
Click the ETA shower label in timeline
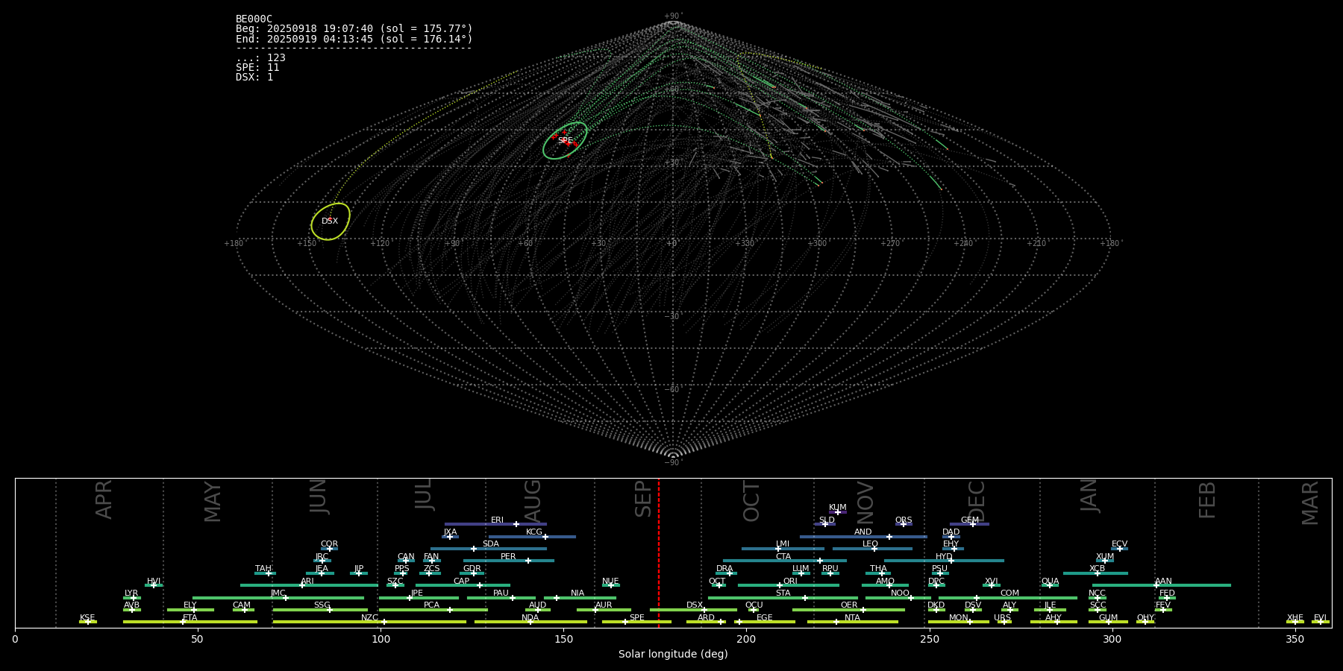point(190,618)
